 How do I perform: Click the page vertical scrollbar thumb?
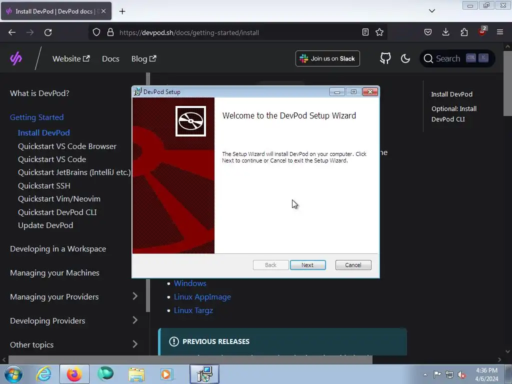tap(507, 83)
